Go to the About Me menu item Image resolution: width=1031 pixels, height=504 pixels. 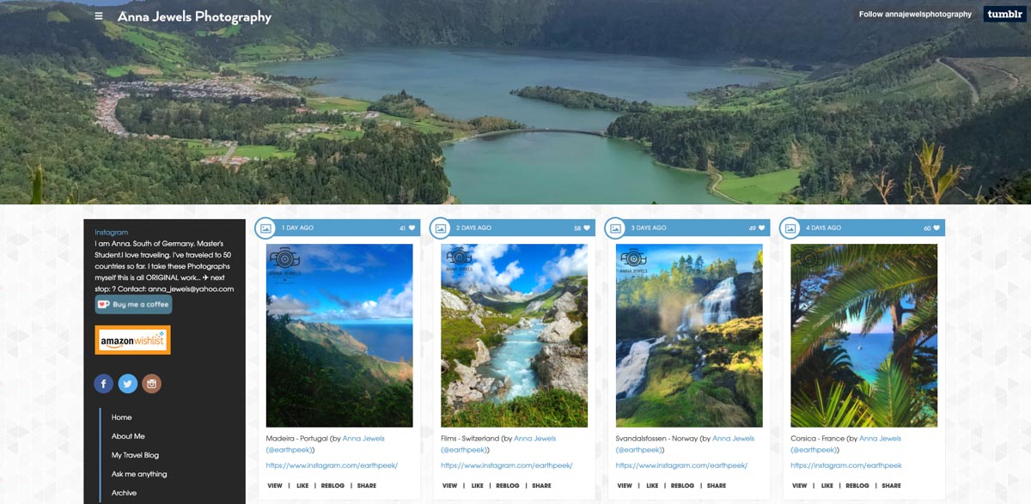[128, 436]
